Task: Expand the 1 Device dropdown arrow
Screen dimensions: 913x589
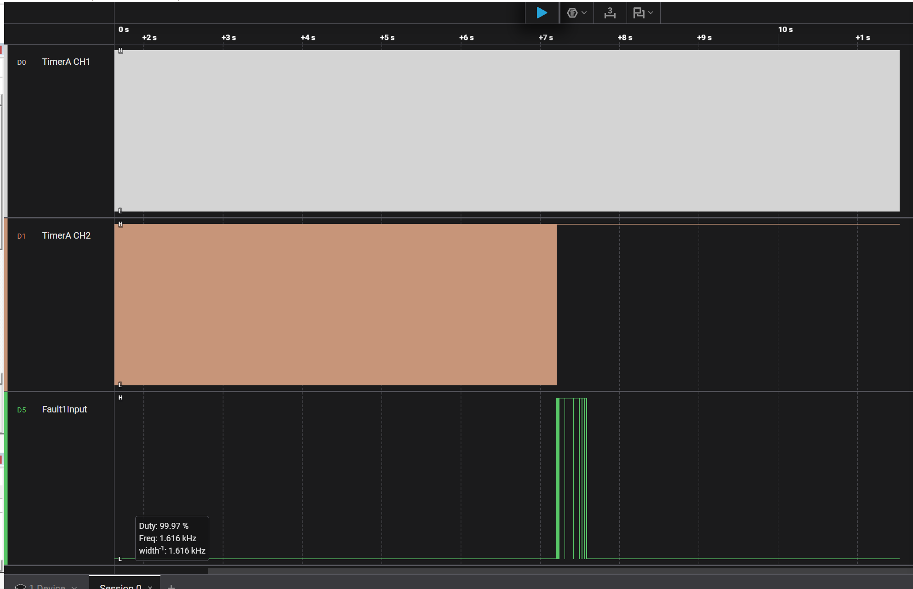Action: pyautogui.click(x=74, y=587)
